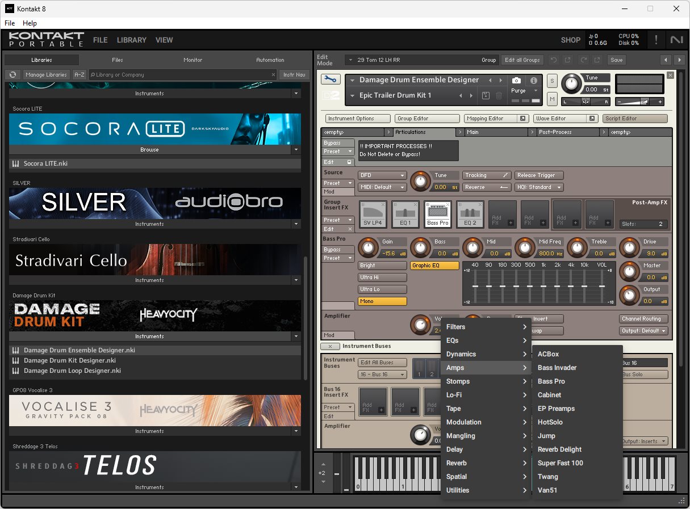The width and height of the screenshot is (690, 509).
Task: Select the EQ 2 effect slot
Action: pos(470,214)
